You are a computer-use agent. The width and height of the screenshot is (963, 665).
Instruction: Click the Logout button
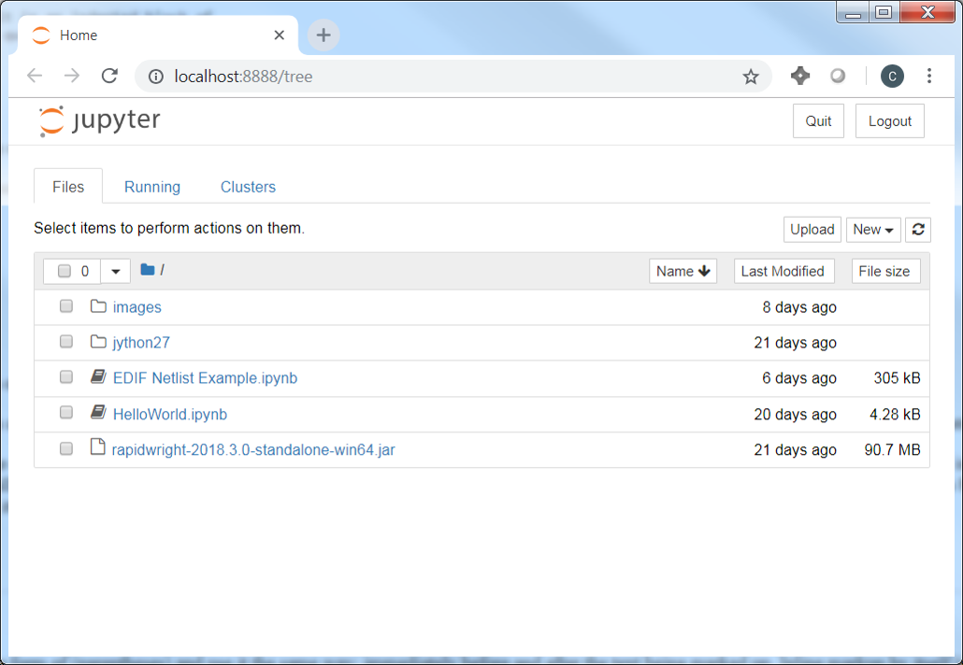889,120
